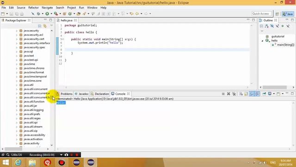Collapse All in Outline view toolbar
The width and height of the screenshot is (296, 167).
point(261,26)
